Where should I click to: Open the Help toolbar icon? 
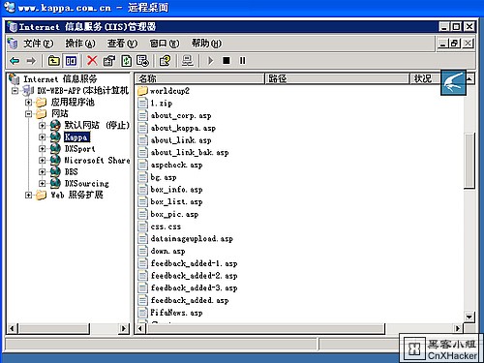point(165,61)
